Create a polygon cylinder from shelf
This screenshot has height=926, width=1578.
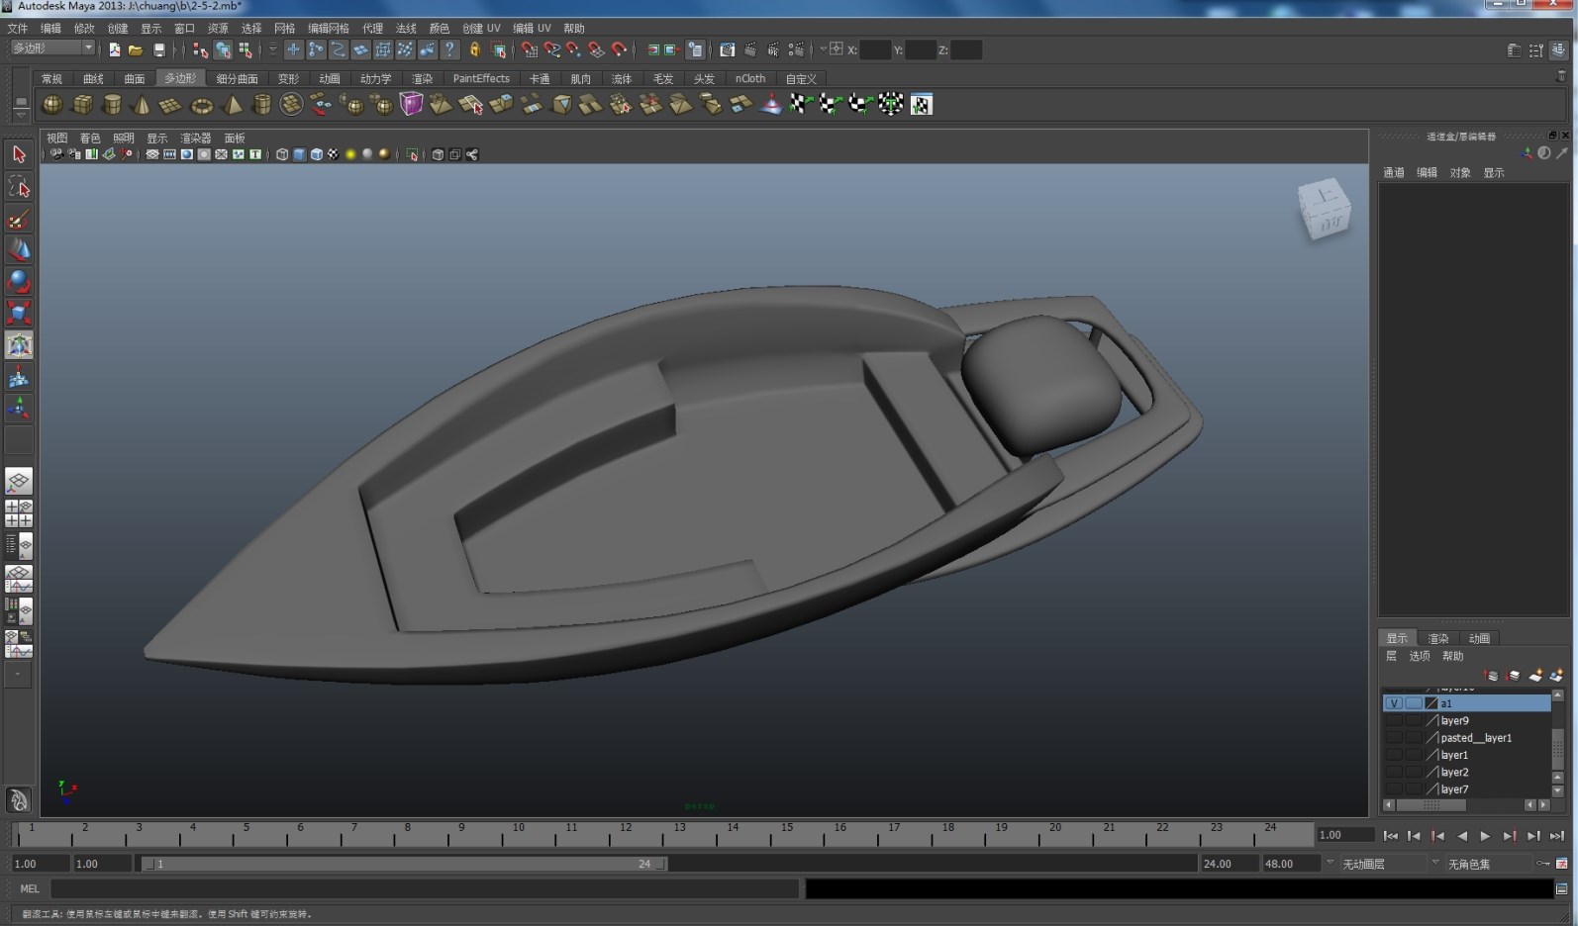coord(112,104)
